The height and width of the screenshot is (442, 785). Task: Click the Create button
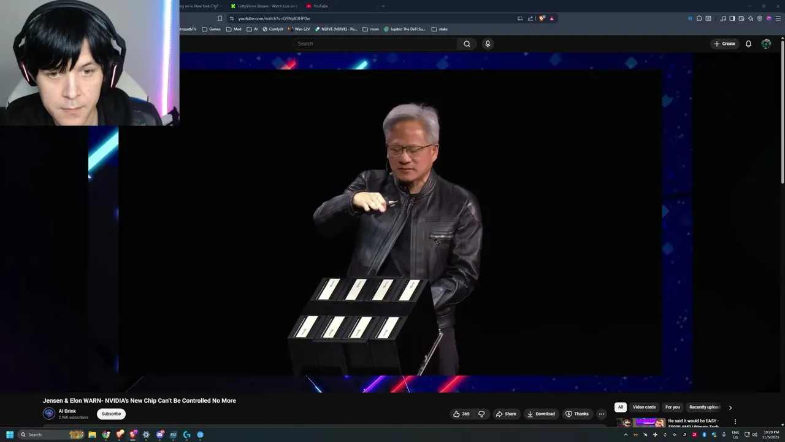coord(724,44)
